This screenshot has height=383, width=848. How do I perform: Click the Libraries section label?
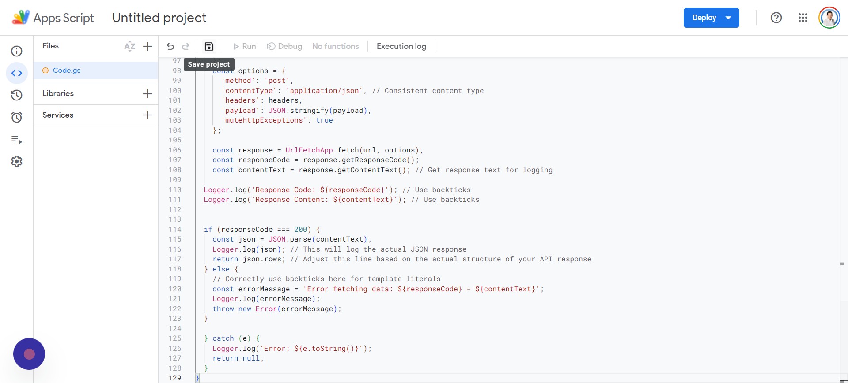tap(58, 93)
